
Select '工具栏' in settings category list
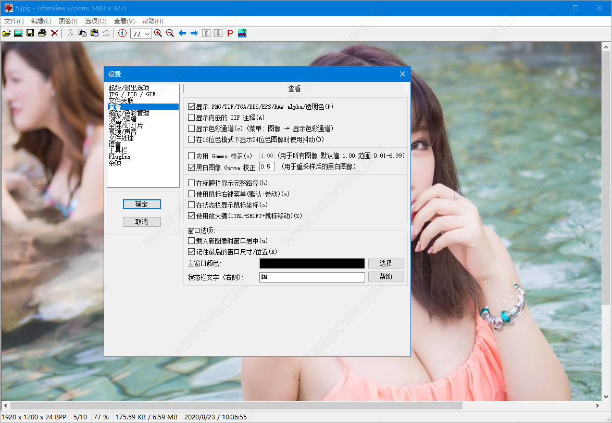(117, 150)
